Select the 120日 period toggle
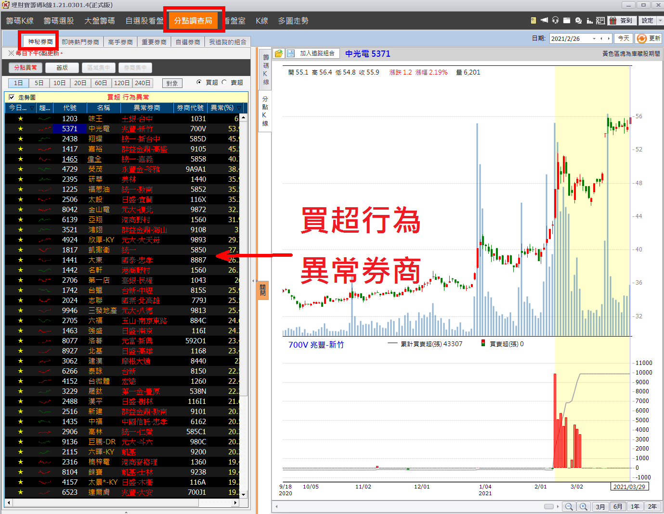 pyautogui.click(x=122, y=83)
